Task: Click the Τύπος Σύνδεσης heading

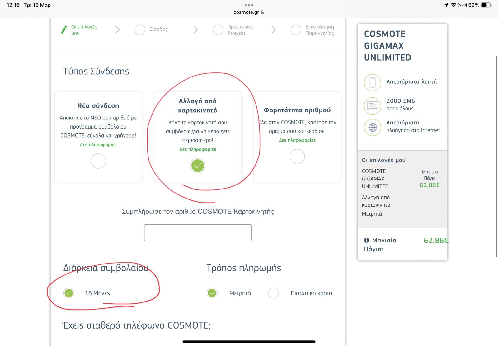Action: 96,71
